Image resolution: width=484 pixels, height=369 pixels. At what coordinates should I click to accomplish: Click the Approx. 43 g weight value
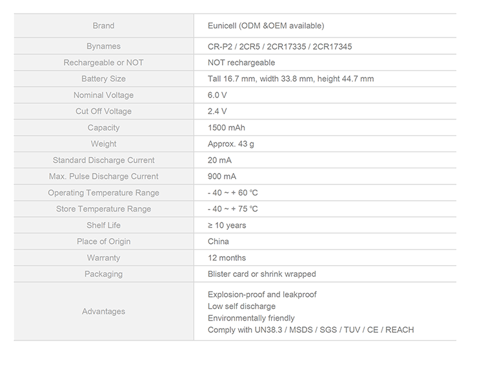(x=230, y=144)
